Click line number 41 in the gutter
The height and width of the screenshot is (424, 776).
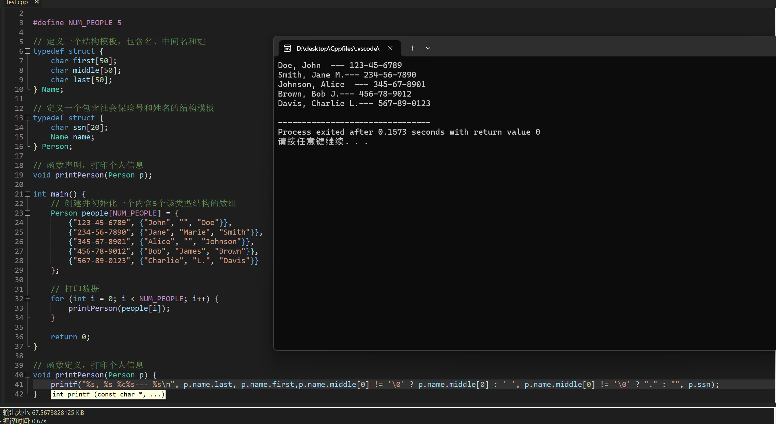coord(19,384)
